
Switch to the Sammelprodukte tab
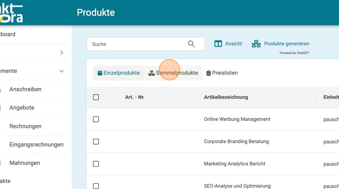click(x=173, y=73)
